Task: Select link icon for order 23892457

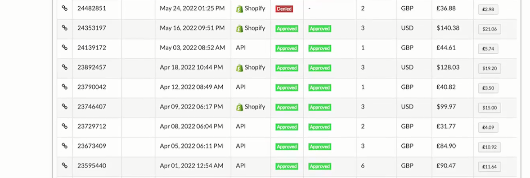Action: [x=64, y=67]
